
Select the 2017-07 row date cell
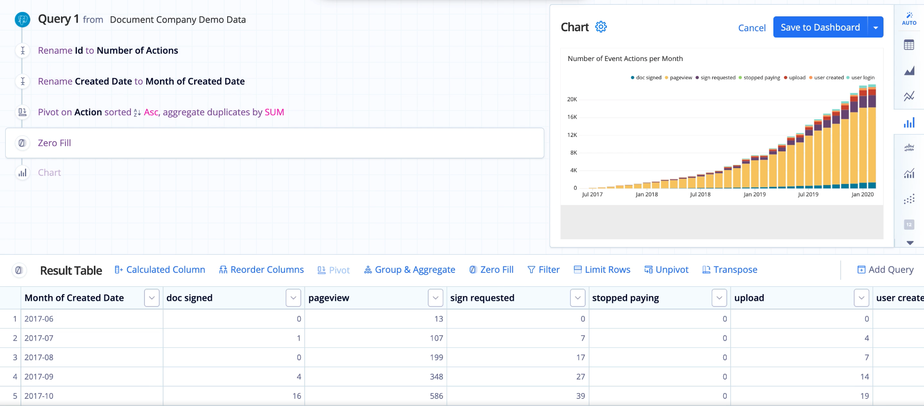pos(91,338)
